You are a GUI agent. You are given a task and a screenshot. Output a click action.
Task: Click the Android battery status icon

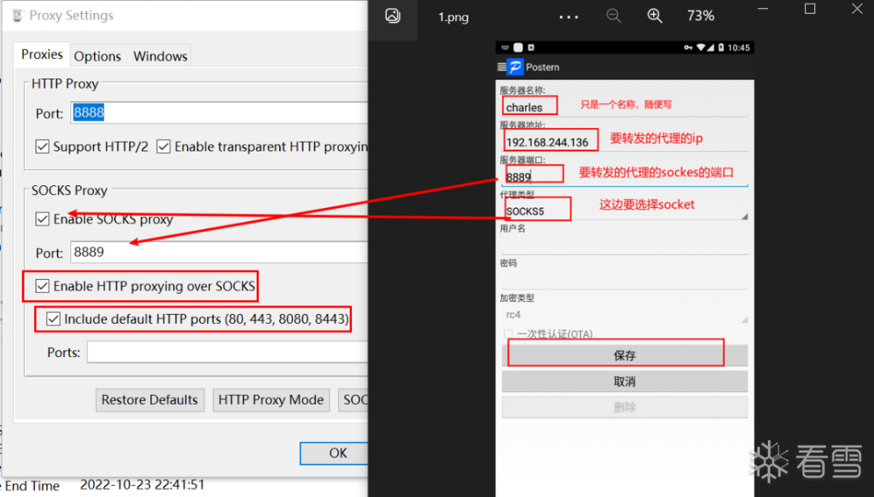[721, 48]
